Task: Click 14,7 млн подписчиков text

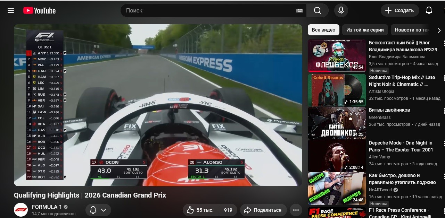Action: coord(54,214)
